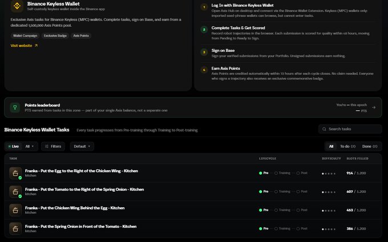Click the difficulty dots on the Spring Onion in Front row
This screenshot has width=388, height=242.
pos(329,229)
